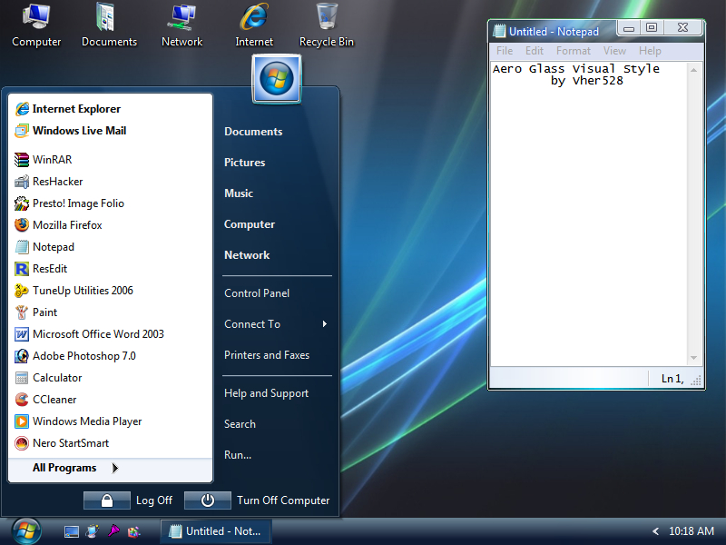
Task: Open the View menu in Notepad
Action: pos(614,51)
